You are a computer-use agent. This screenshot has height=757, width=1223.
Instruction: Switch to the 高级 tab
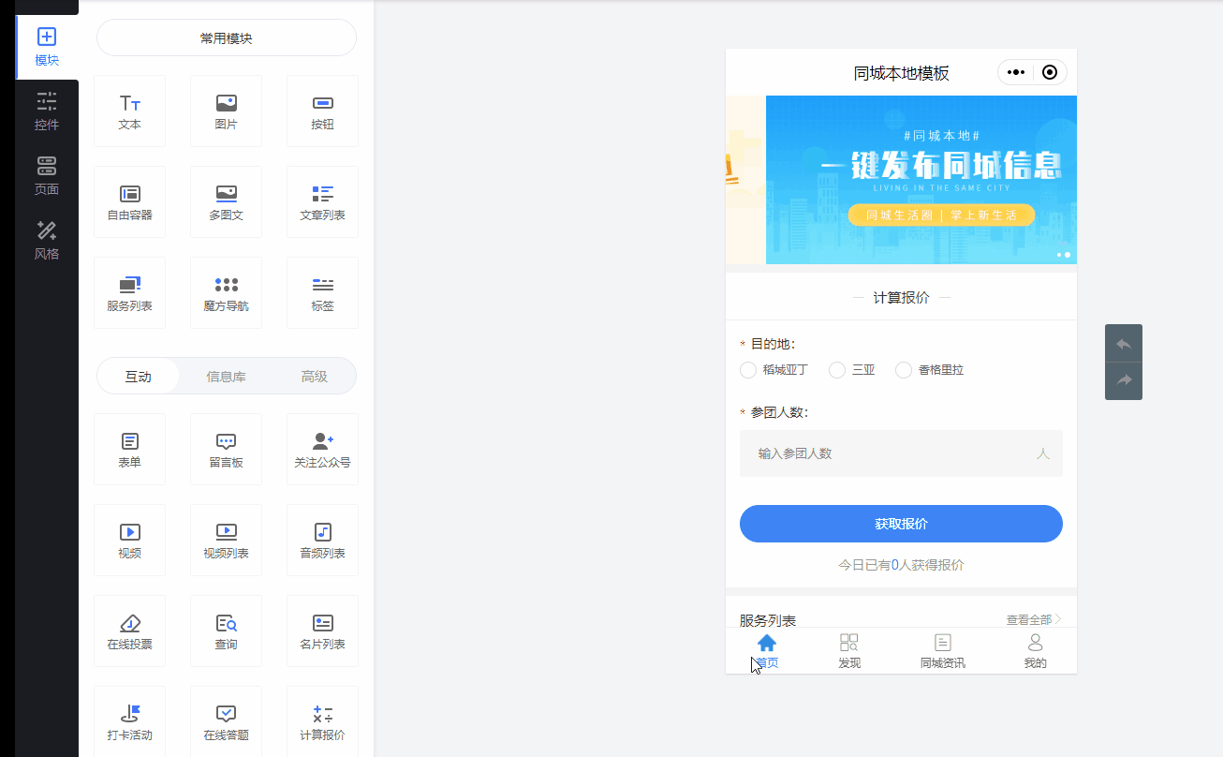click(x=314, y=377)
